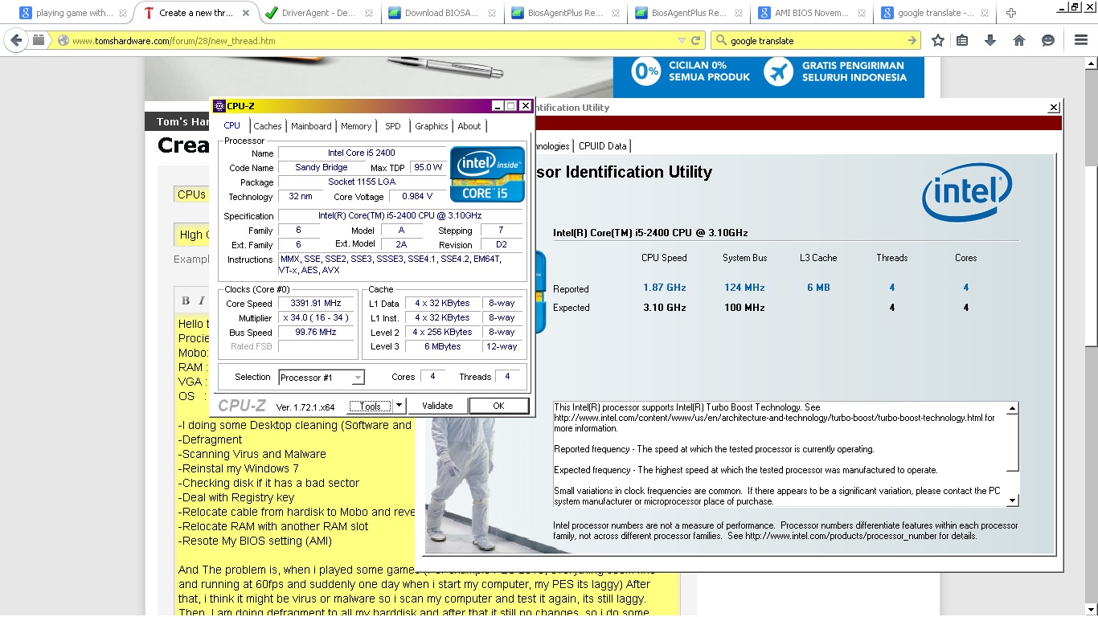This screenshot has height=617, width=1098.
Task: Open the downloads arrow icon
Action: point(990,40)
